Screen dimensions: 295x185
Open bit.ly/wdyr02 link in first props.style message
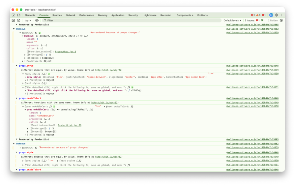108,70
